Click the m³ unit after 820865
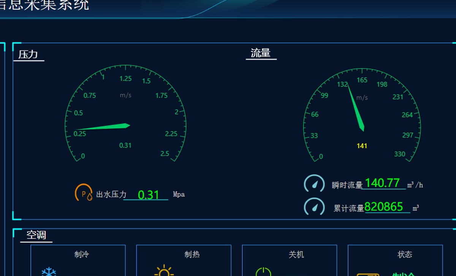This screenshot has height=276, width=456. tap(416, 208)
